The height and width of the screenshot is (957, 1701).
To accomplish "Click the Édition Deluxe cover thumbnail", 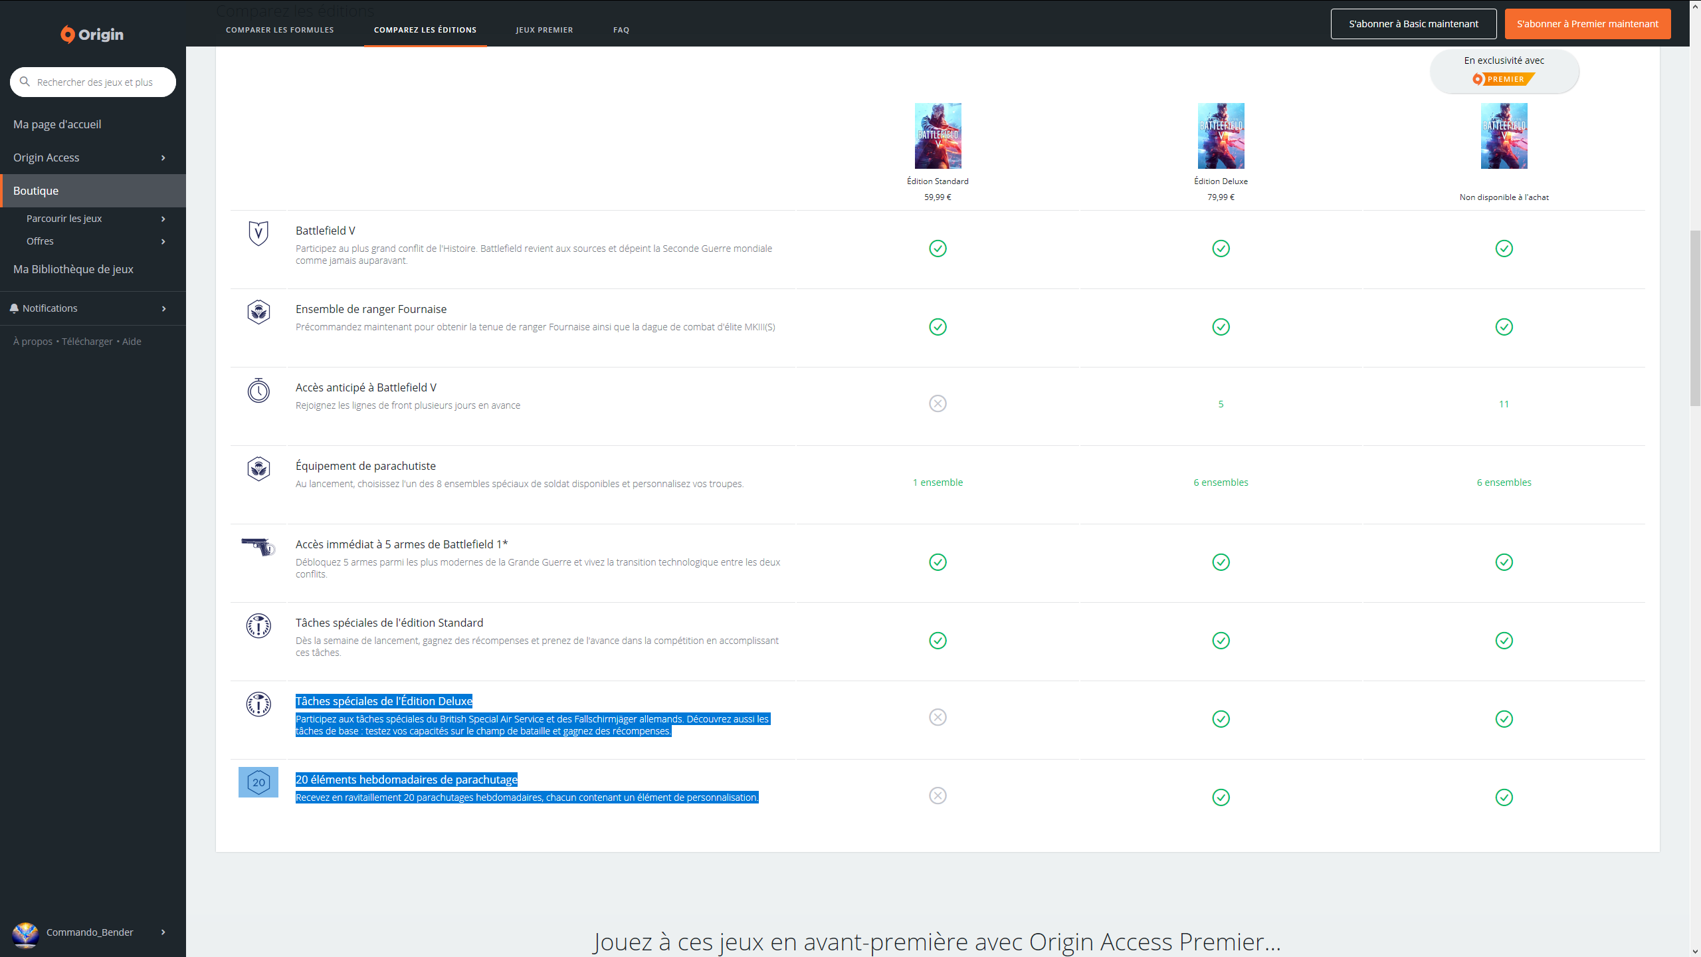I will click(x=1221, y=136).
